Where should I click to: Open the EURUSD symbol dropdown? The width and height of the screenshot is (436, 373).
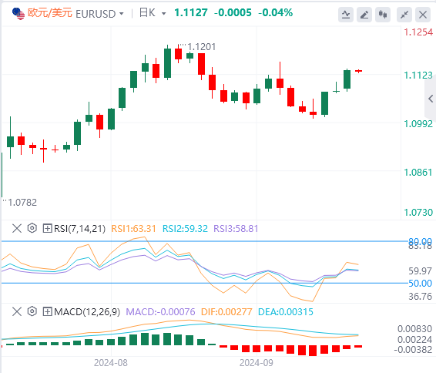coord(122,13)
